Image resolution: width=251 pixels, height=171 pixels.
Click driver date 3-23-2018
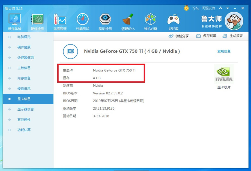[x=101, y=116]
